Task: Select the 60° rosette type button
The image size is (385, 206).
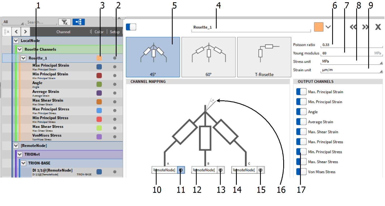Action: coord(208,57)
